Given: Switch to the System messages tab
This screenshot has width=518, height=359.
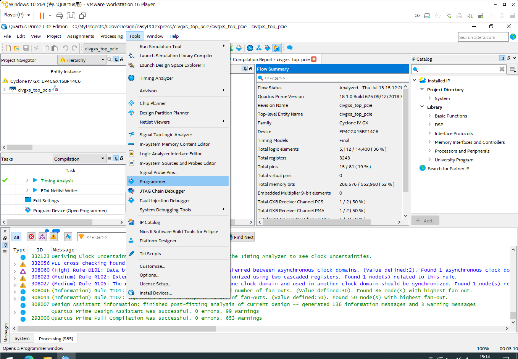Looking at the screenshot, I should (22, 338).
